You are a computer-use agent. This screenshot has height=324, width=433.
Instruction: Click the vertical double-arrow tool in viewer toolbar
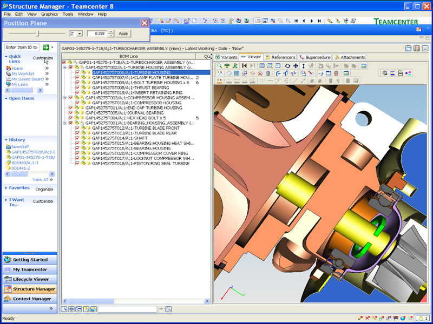pyautogui.click(x=303, y=66)
